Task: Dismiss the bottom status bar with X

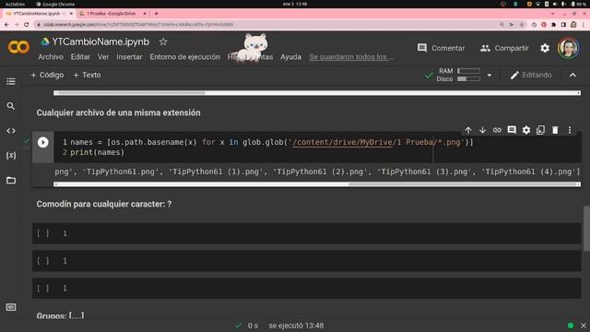Action: coord(584,326)
